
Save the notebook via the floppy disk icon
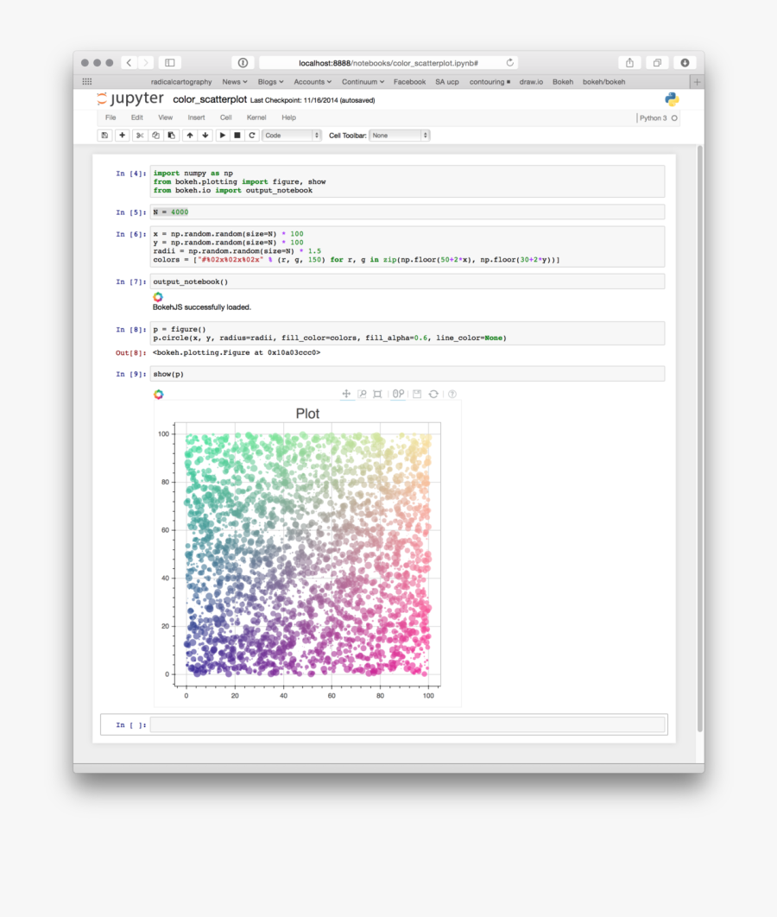pos(104,135)
